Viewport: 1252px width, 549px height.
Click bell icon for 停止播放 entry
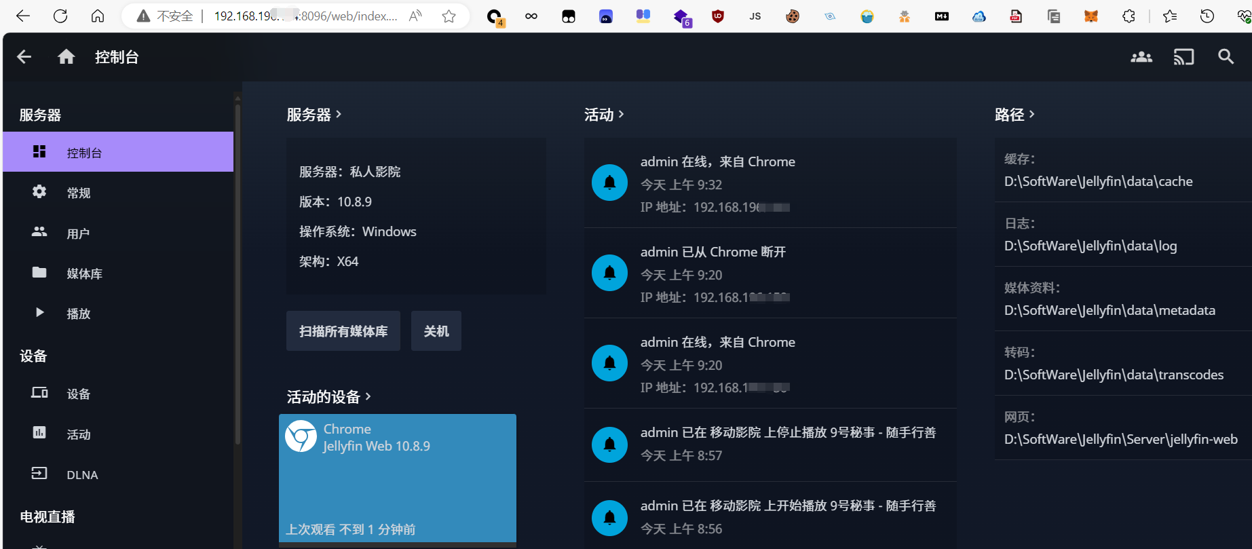(609, 444)
